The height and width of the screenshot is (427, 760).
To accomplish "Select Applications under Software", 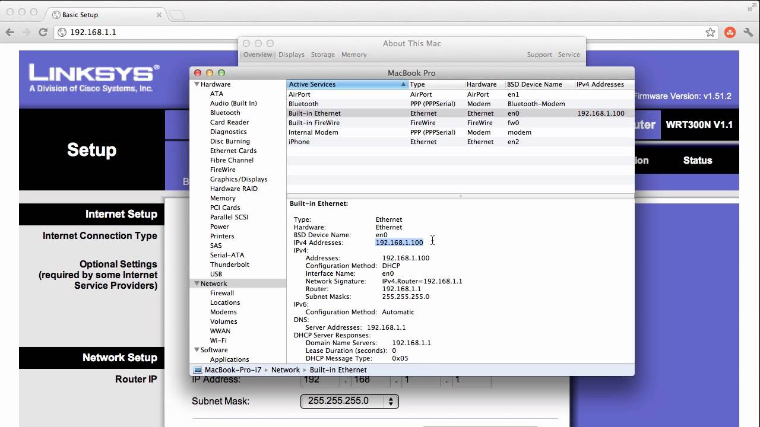I will tap(229, 359).
